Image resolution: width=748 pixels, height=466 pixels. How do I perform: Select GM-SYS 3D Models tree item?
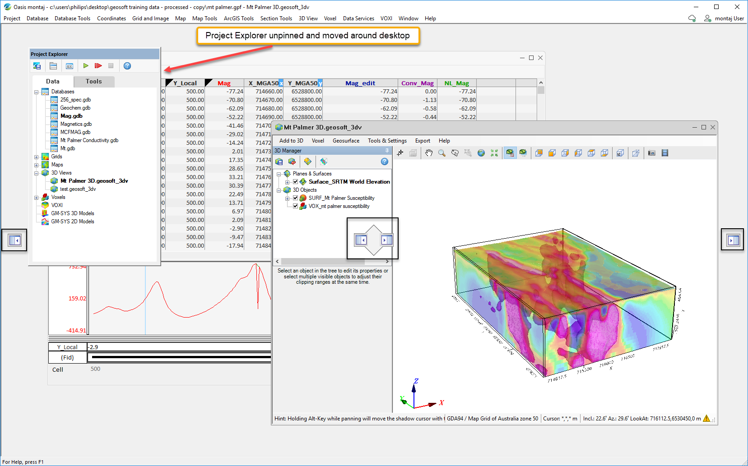tap(73, 213)
